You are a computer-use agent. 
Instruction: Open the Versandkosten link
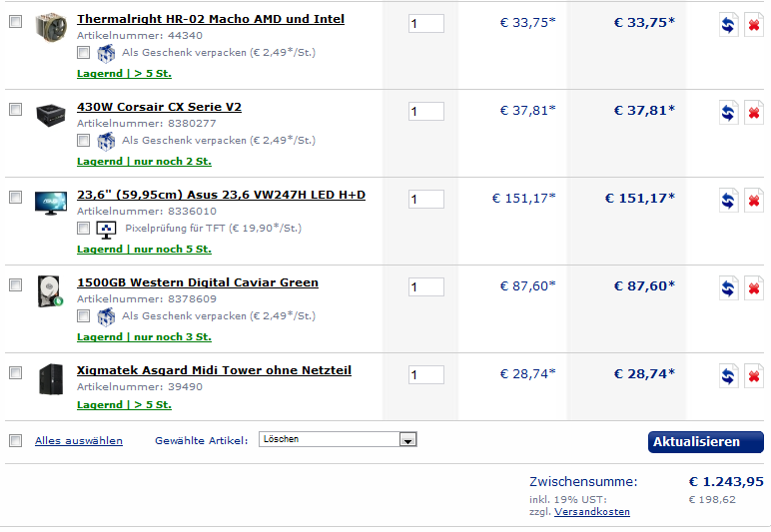coord(592,512)
